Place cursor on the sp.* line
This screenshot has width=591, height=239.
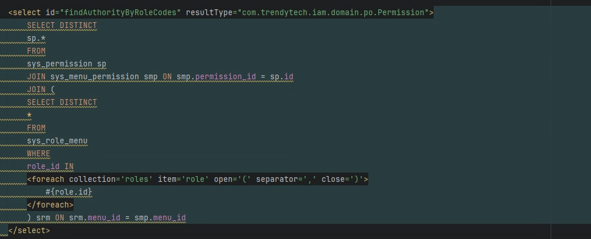coord(36,38)
